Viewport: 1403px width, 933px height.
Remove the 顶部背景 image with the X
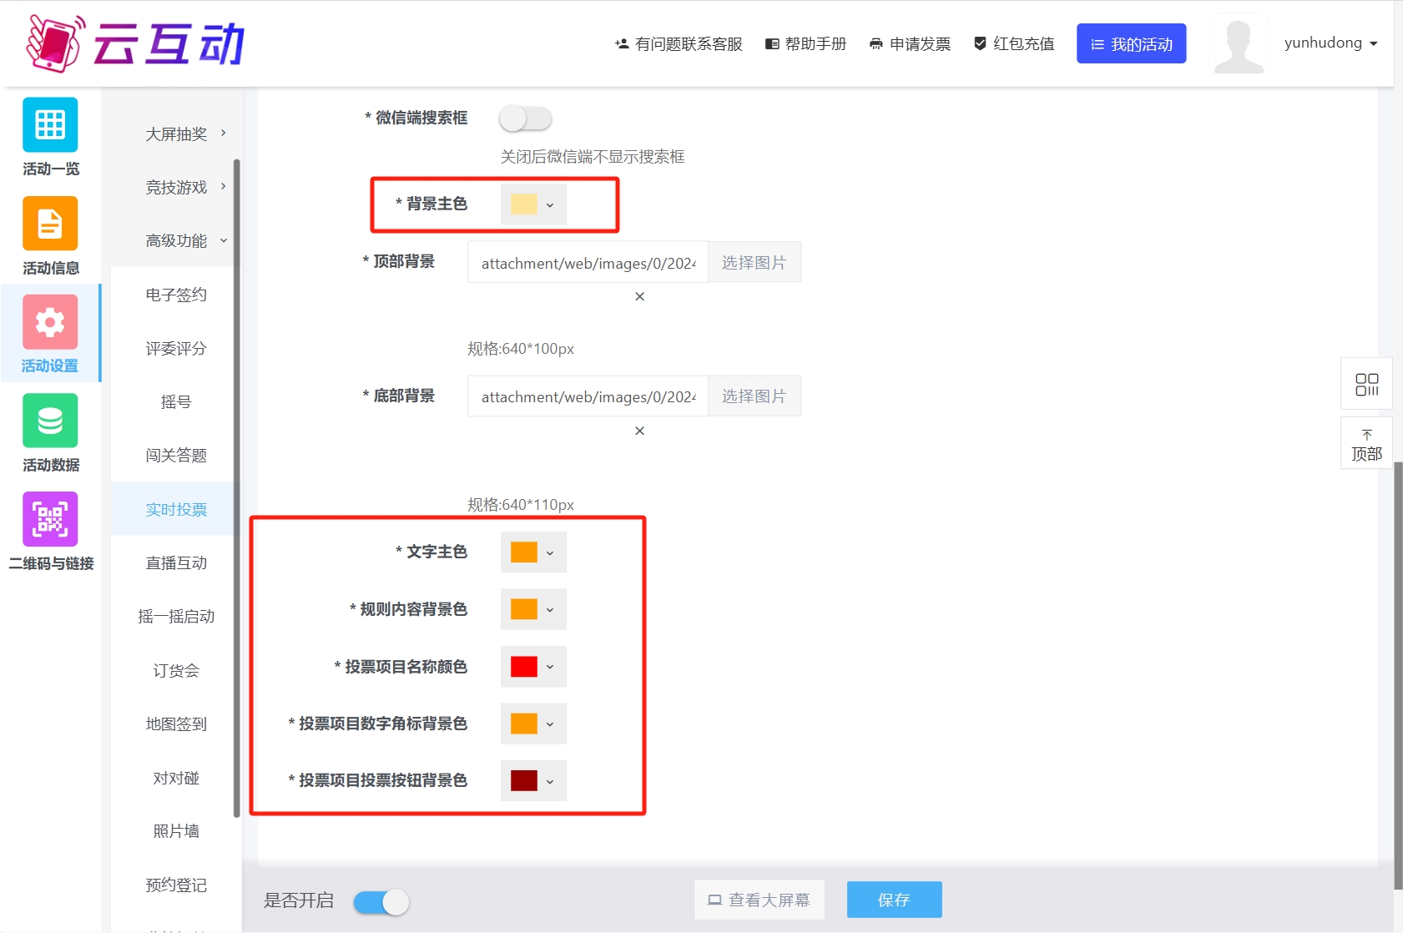(x=639, y=296)
